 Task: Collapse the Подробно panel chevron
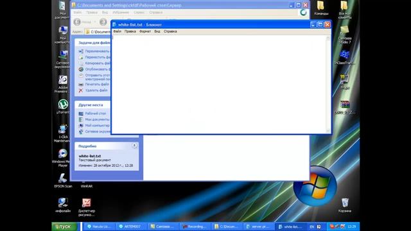click(x=134, y=146)
